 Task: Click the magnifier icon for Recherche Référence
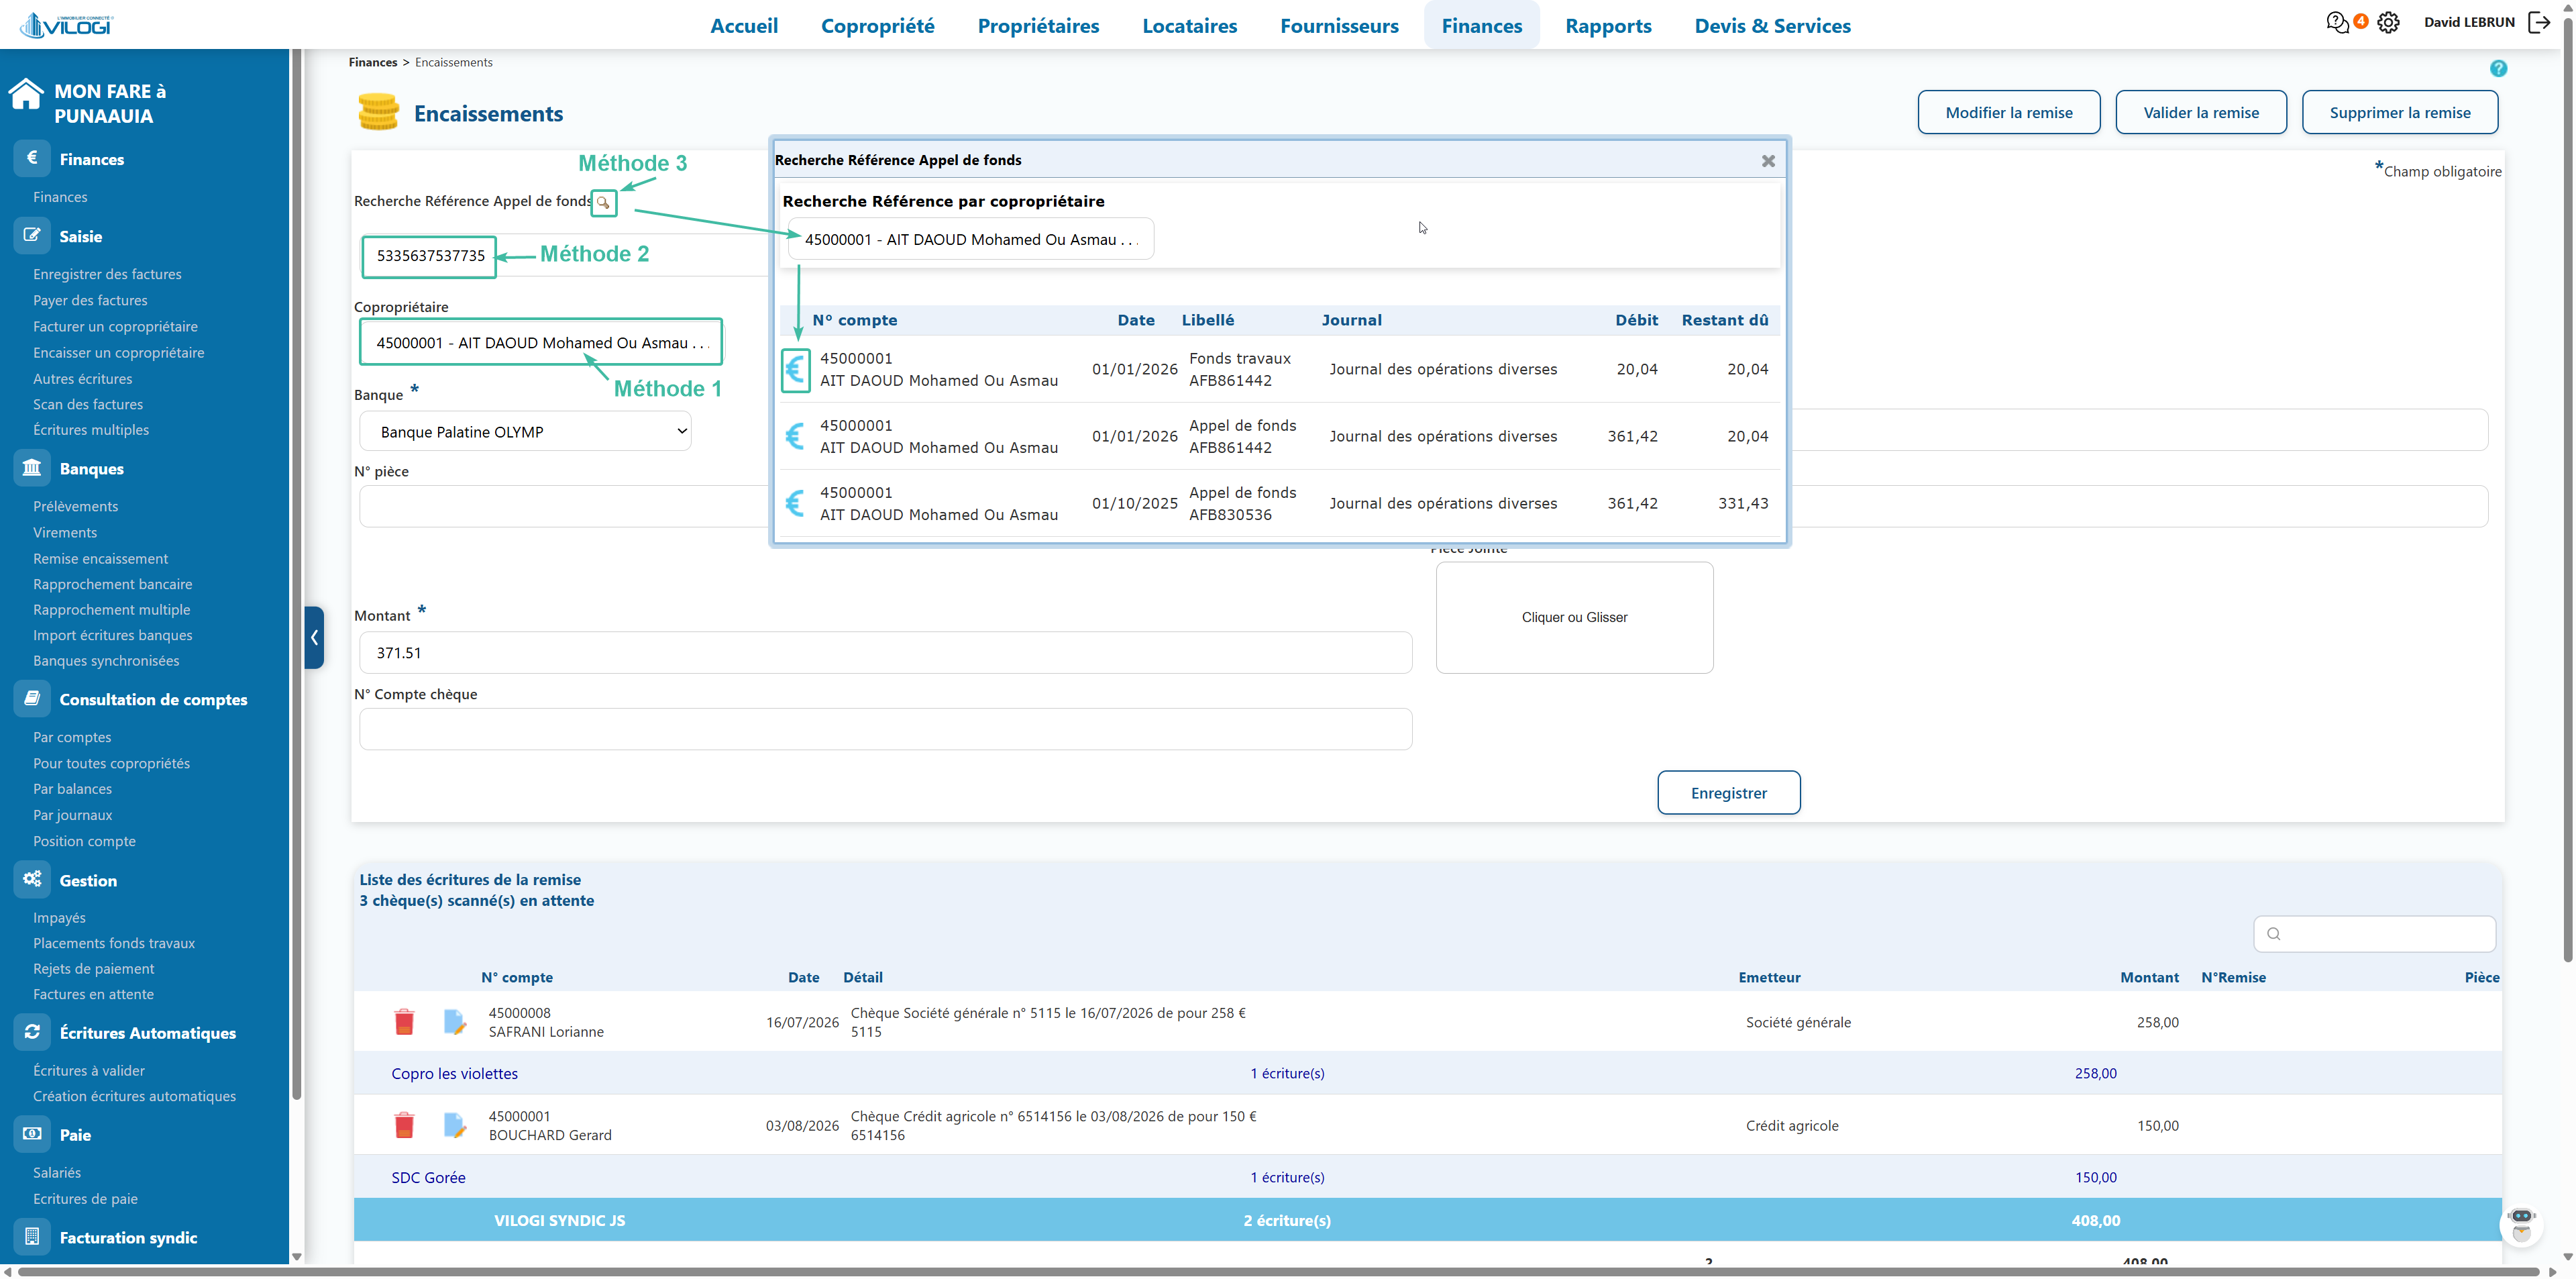point(603,202)
